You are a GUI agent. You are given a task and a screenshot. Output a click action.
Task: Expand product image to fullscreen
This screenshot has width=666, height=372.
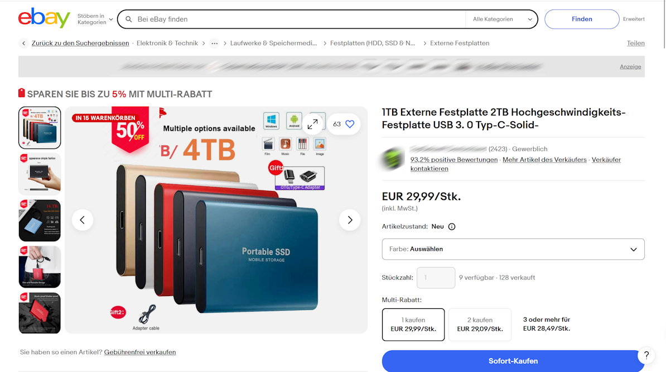click(312, 124)
